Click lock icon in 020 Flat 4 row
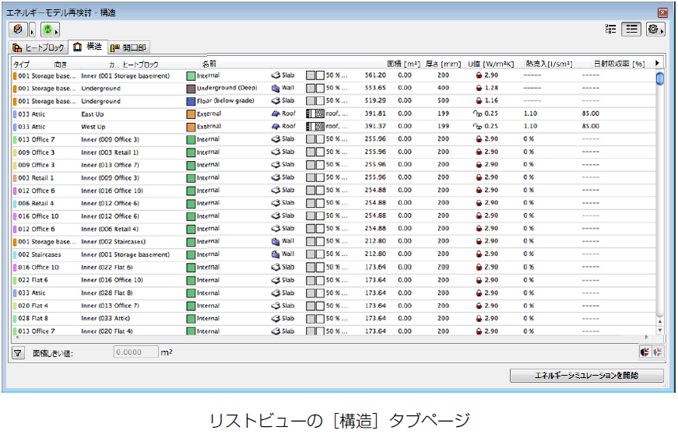Screen dimensions: 678x434 pyautogui.click(x=479, y=306)
